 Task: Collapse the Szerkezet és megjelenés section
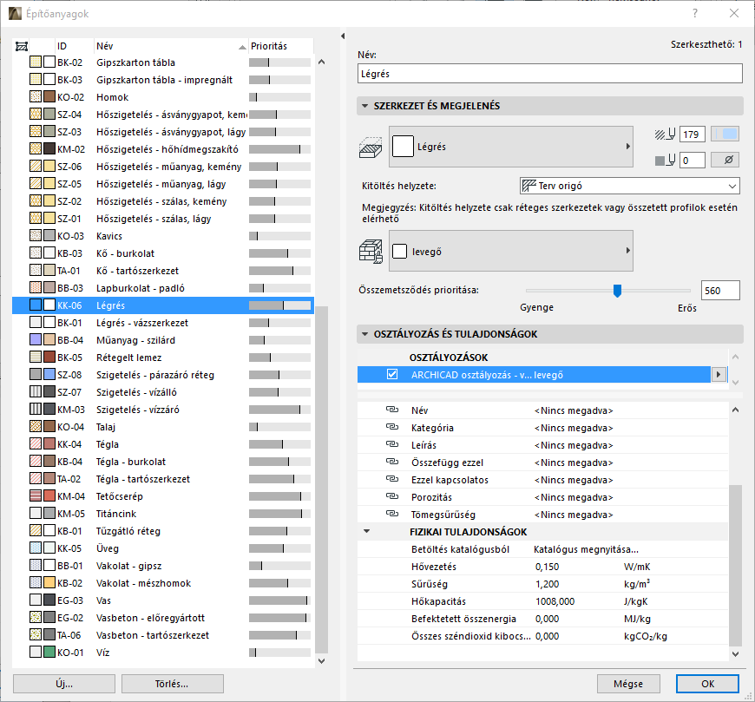coord(364,106)
